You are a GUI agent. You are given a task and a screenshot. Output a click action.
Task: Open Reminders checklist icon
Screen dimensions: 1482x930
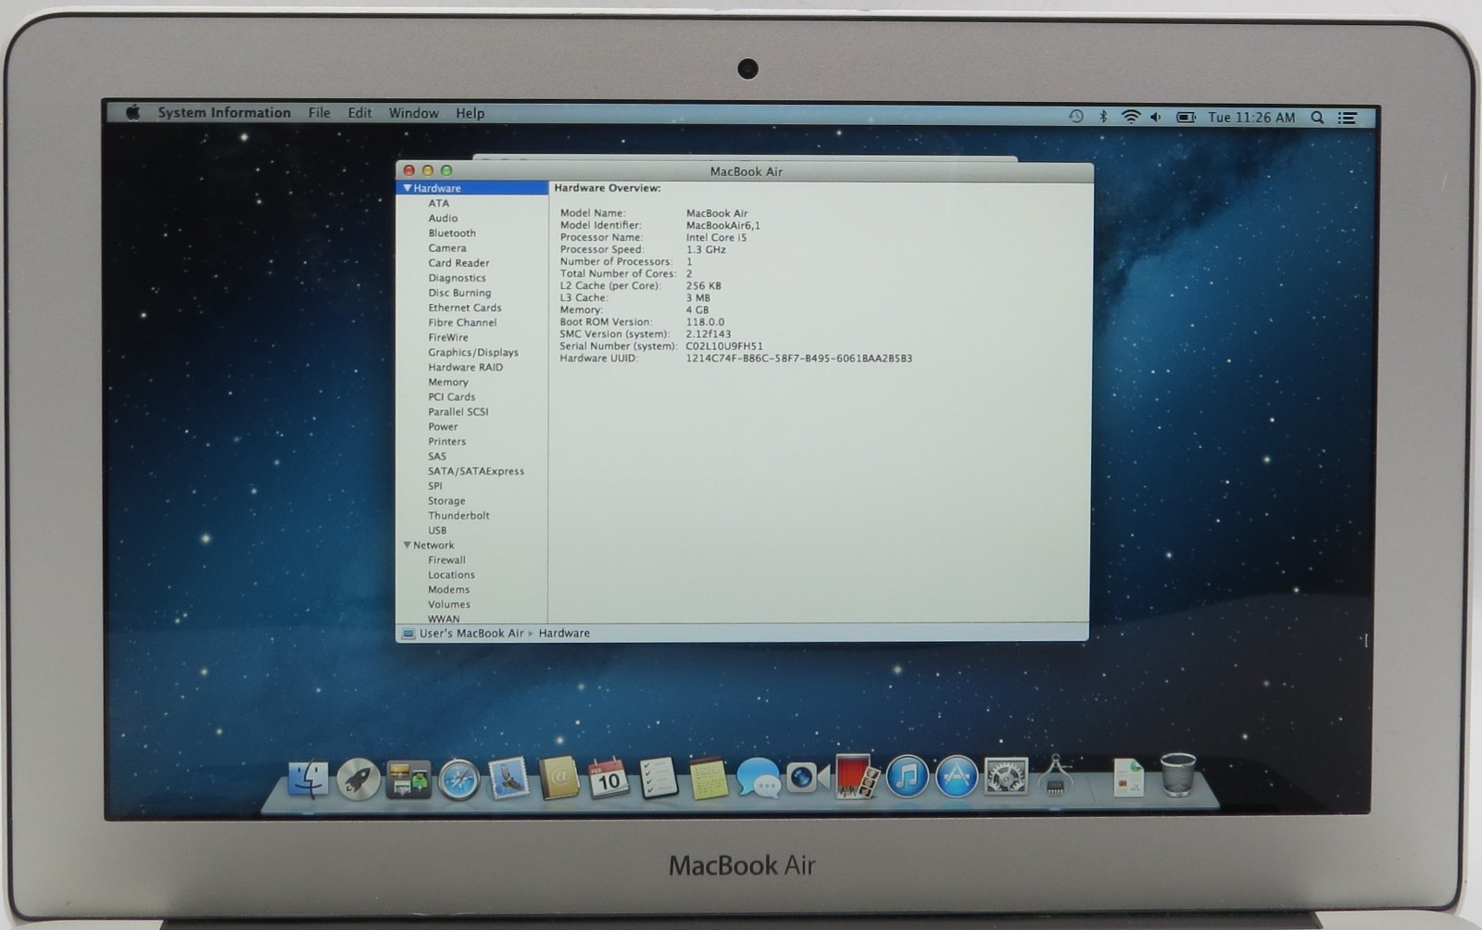pos(659,778)
